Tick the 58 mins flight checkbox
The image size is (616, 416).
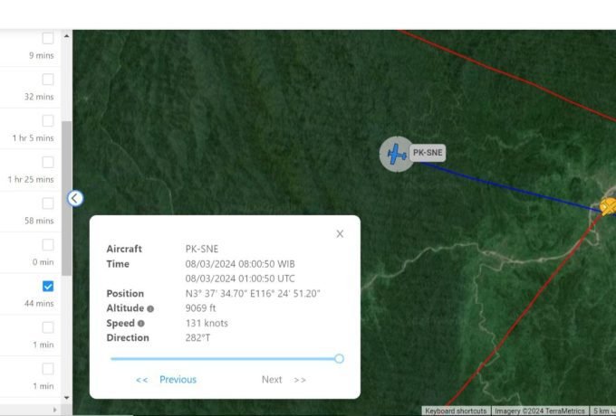tap(48, 203)
